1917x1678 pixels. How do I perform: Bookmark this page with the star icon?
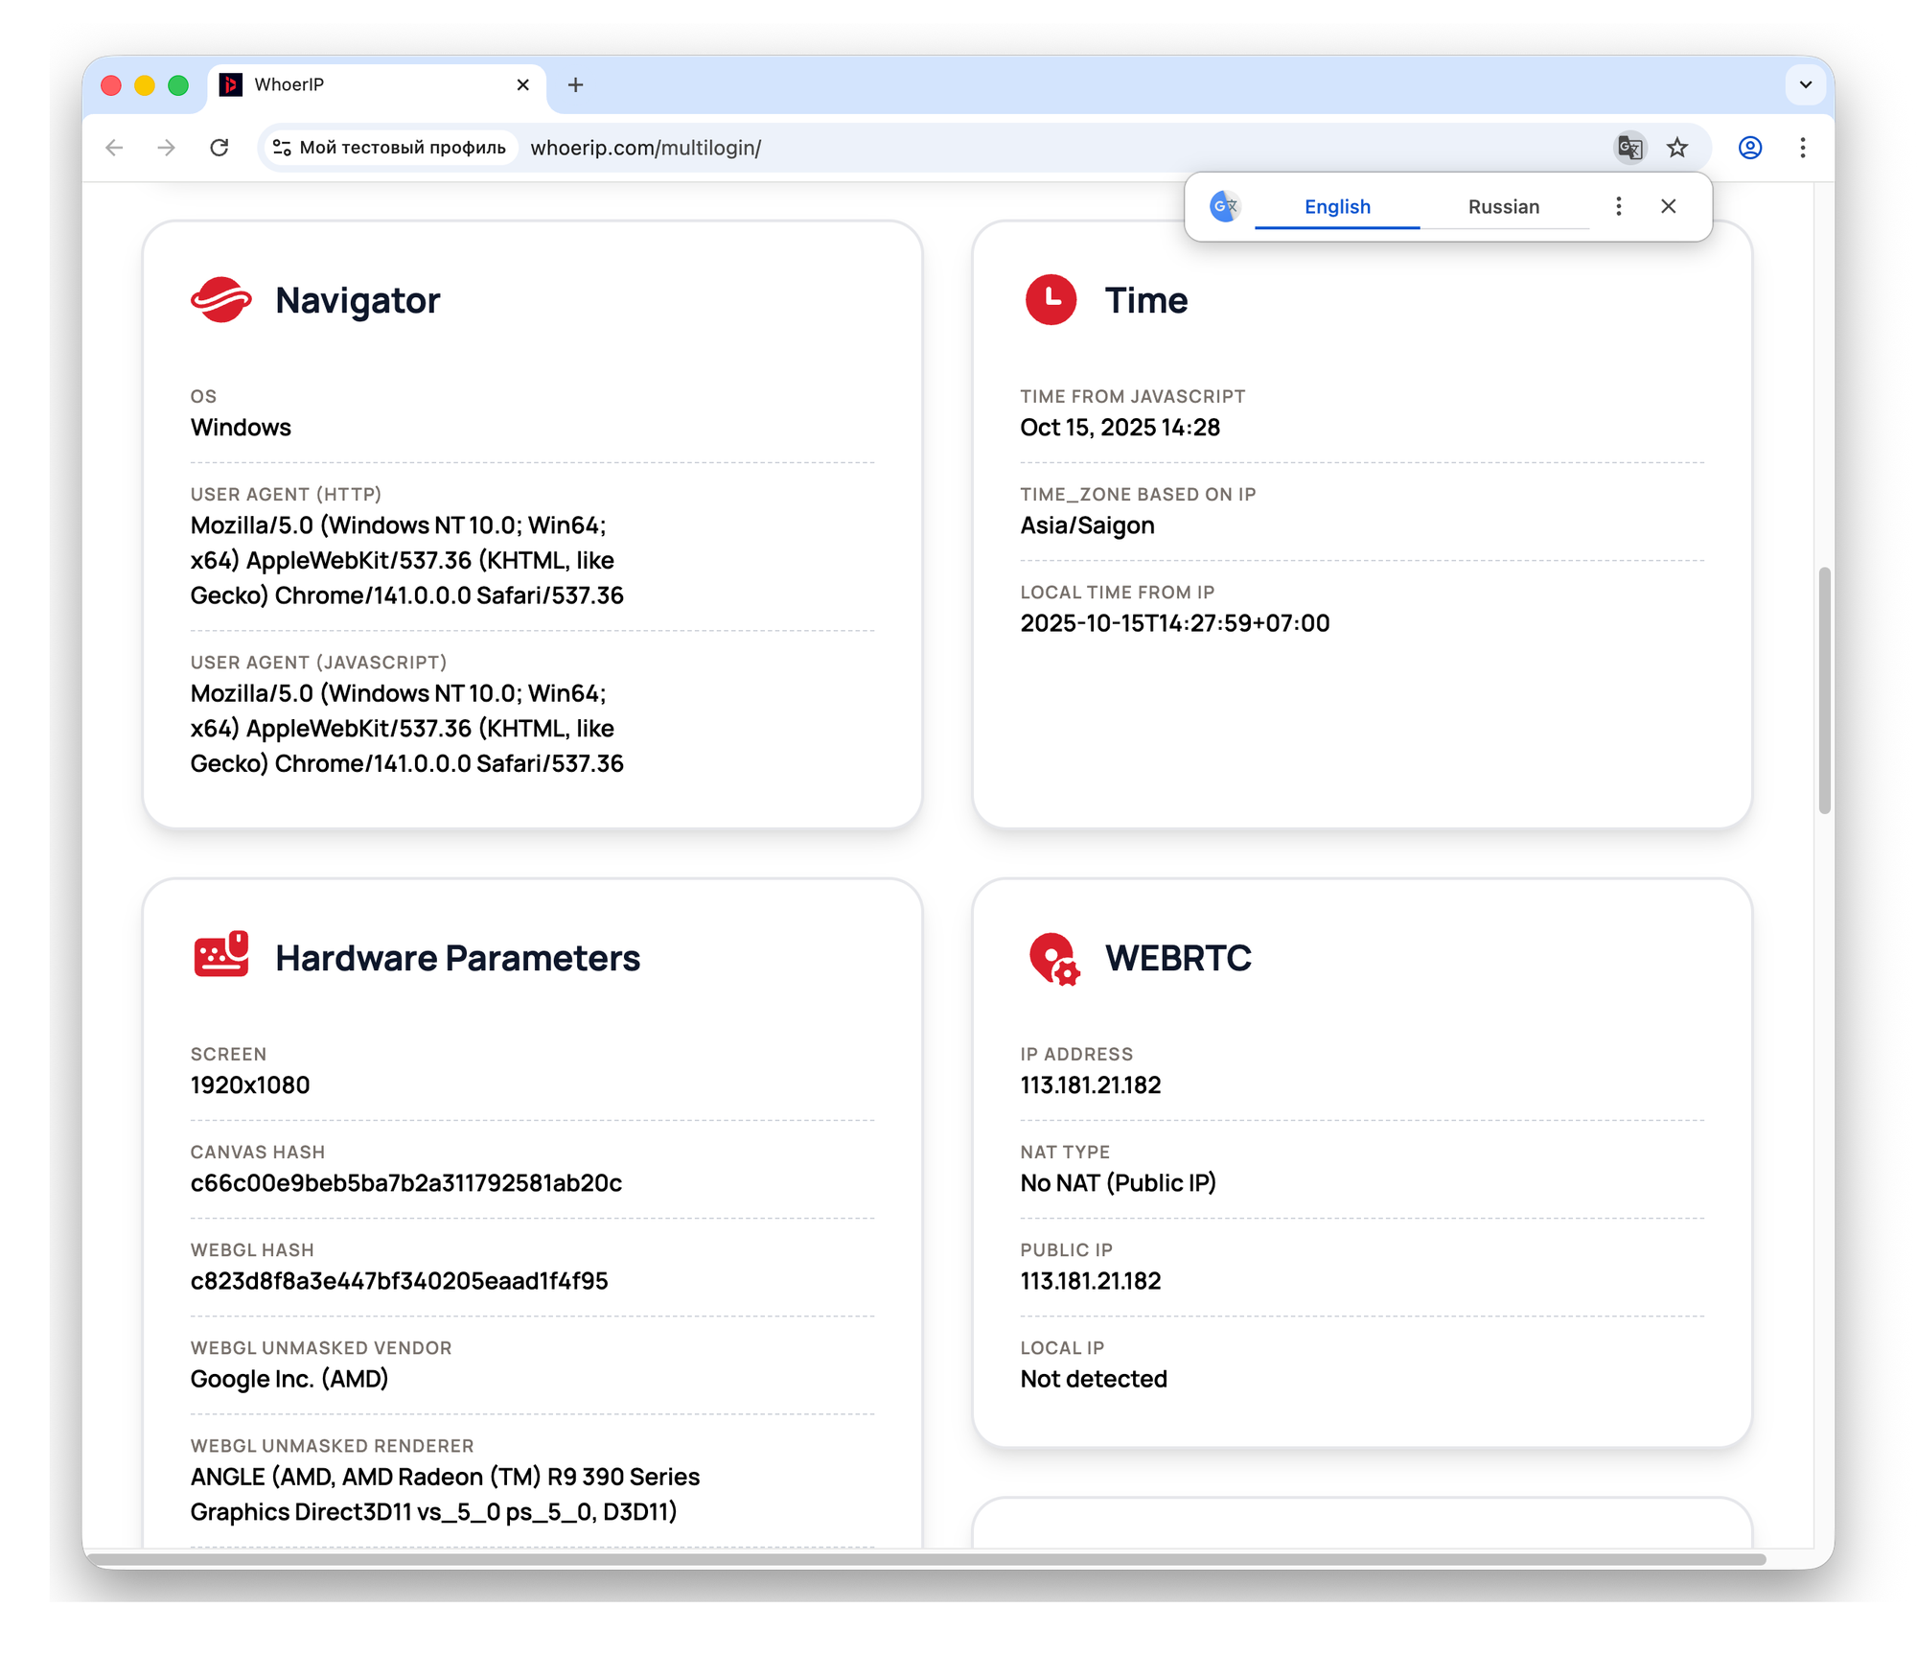pos(1677,148)
